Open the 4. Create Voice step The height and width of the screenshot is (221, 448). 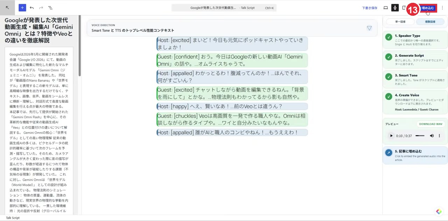415,102
